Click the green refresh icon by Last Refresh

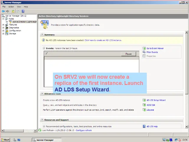[x=40, y=130]
